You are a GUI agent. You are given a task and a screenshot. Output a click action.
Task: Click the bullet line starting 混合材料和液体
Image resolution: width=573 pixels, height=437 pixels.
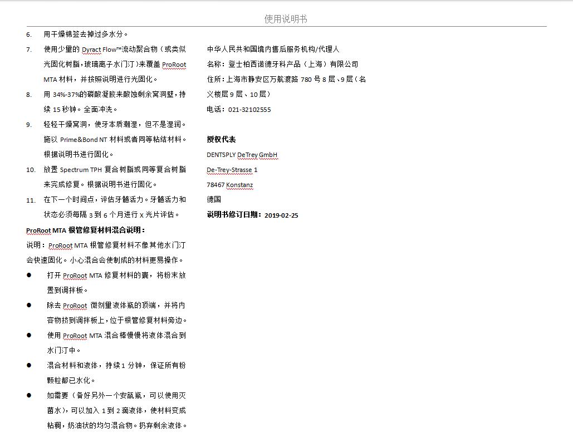coord(116,365)
